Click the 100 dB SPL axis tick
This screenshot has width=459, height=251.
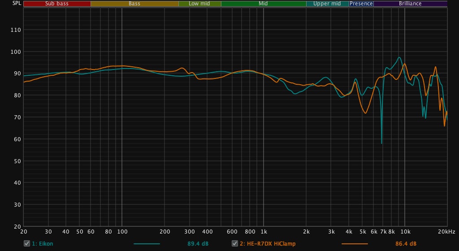click(15, 52)
